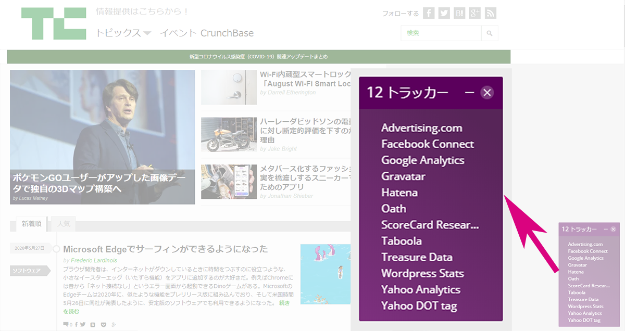
Task: Open the sneaker app article thumbnail
Action: point(229,182)
